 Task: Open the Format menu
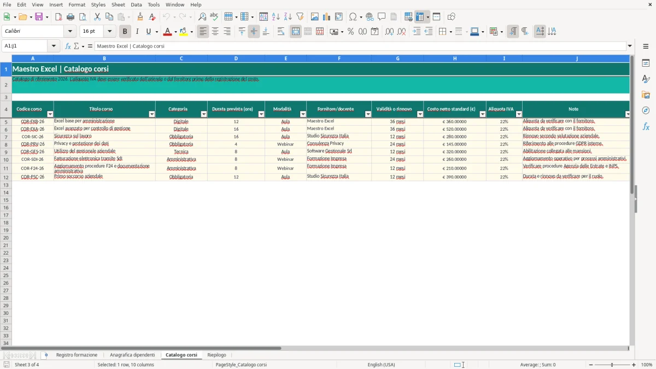pos(77,4)
